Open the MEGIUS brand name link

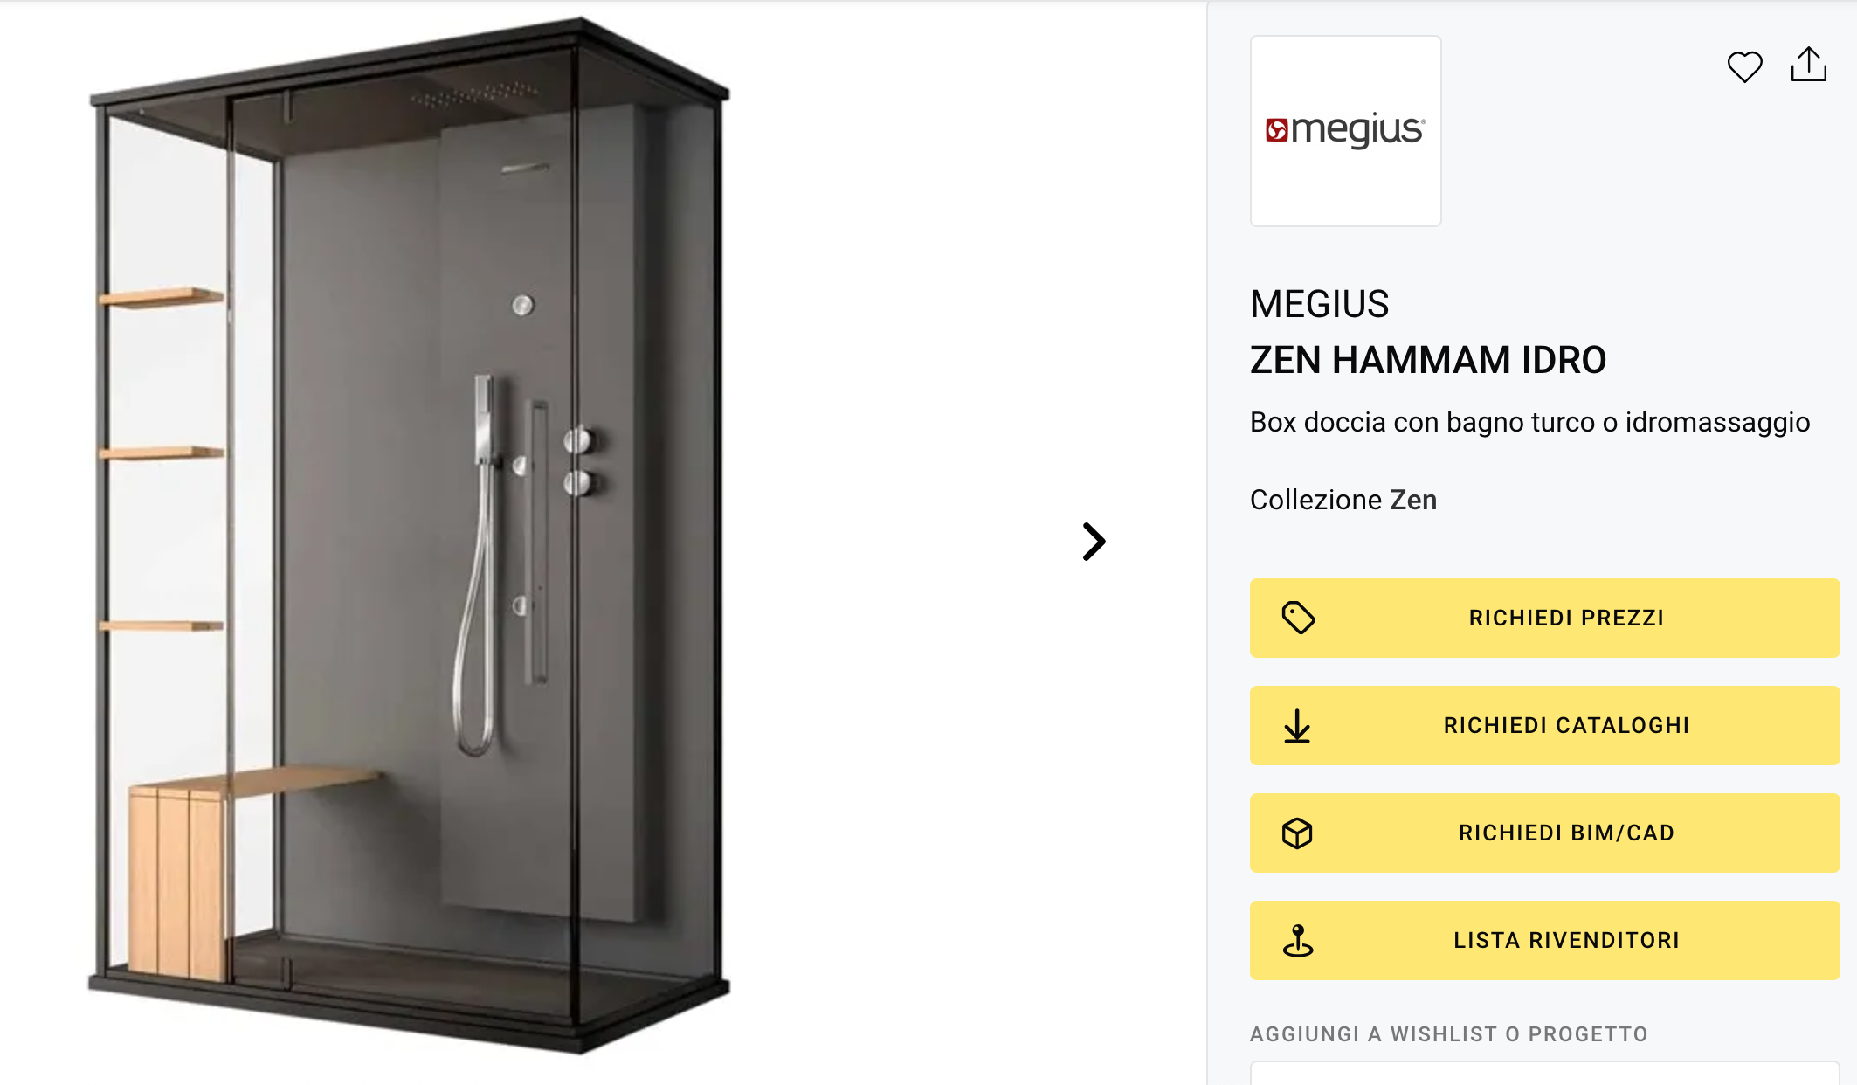(x=1319, y=304)
